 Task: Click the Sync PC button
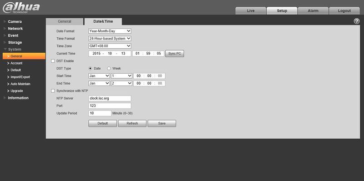[175, 54]
